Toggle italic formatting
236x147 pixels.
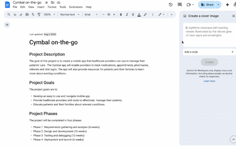click(x=127, y=15)
